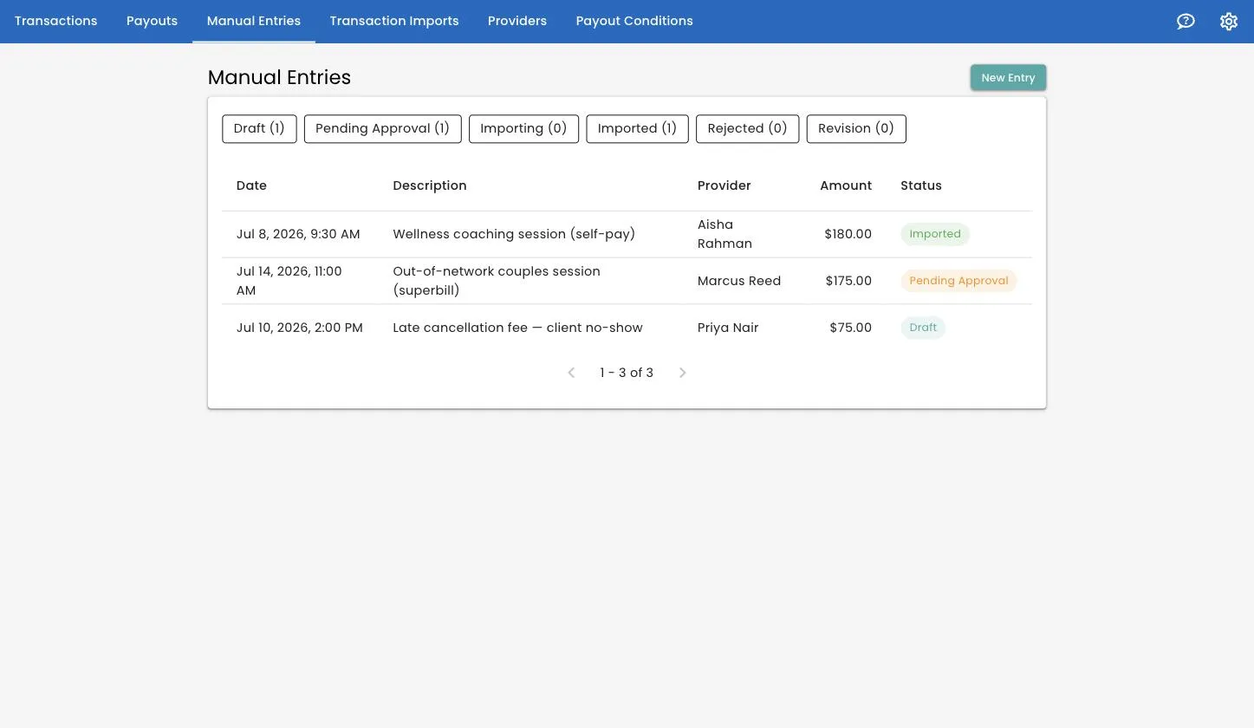Click the $175.00 amount
Viewport: 1254px width, 728px height.
tap(848, 281)
